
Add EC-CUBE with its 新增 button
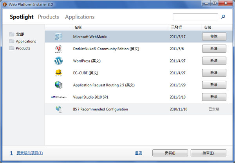[x=214, y=73]
